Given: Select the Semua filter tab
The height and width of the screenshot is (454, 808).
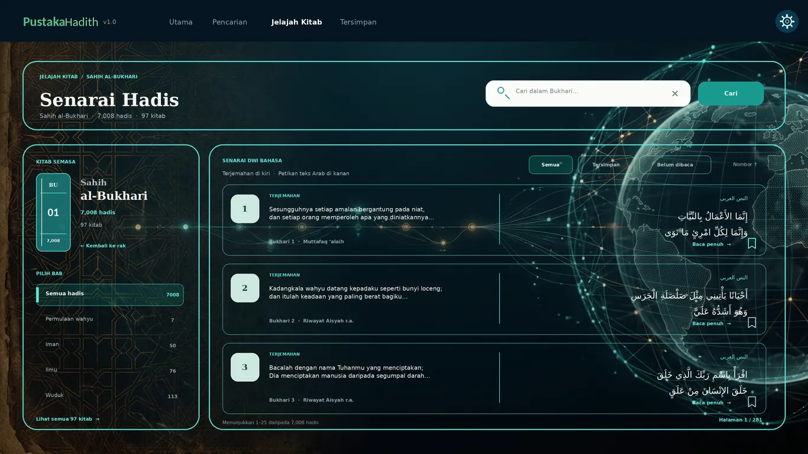Looking at the screenshot, I should (x=551, y=165).
